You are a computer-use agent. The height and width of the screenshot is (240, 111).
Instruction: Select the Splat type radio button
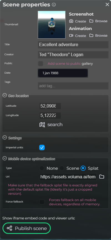coord(83,168)
